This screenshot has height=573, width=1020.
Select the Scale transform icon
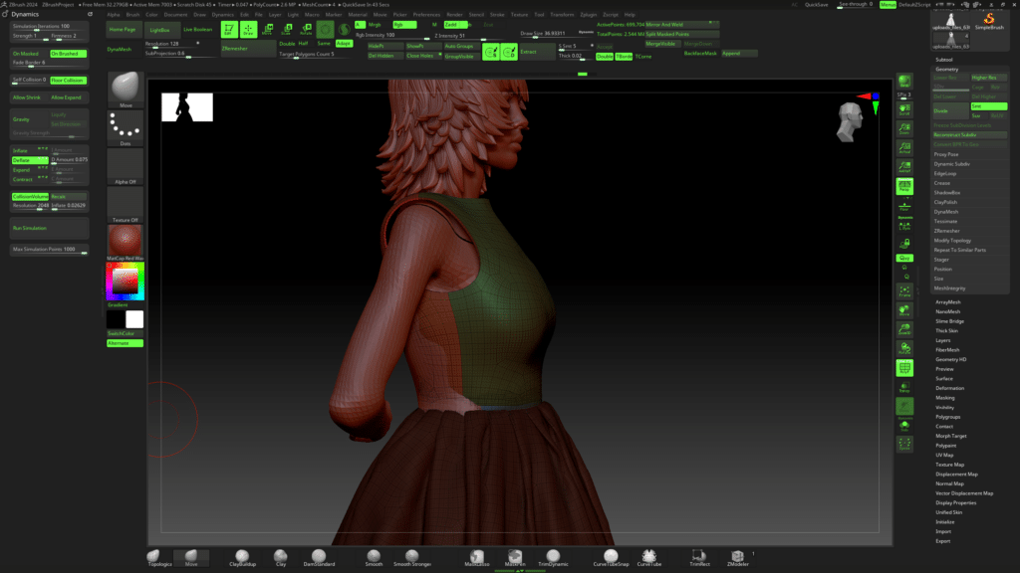click(x=286, y=29)
